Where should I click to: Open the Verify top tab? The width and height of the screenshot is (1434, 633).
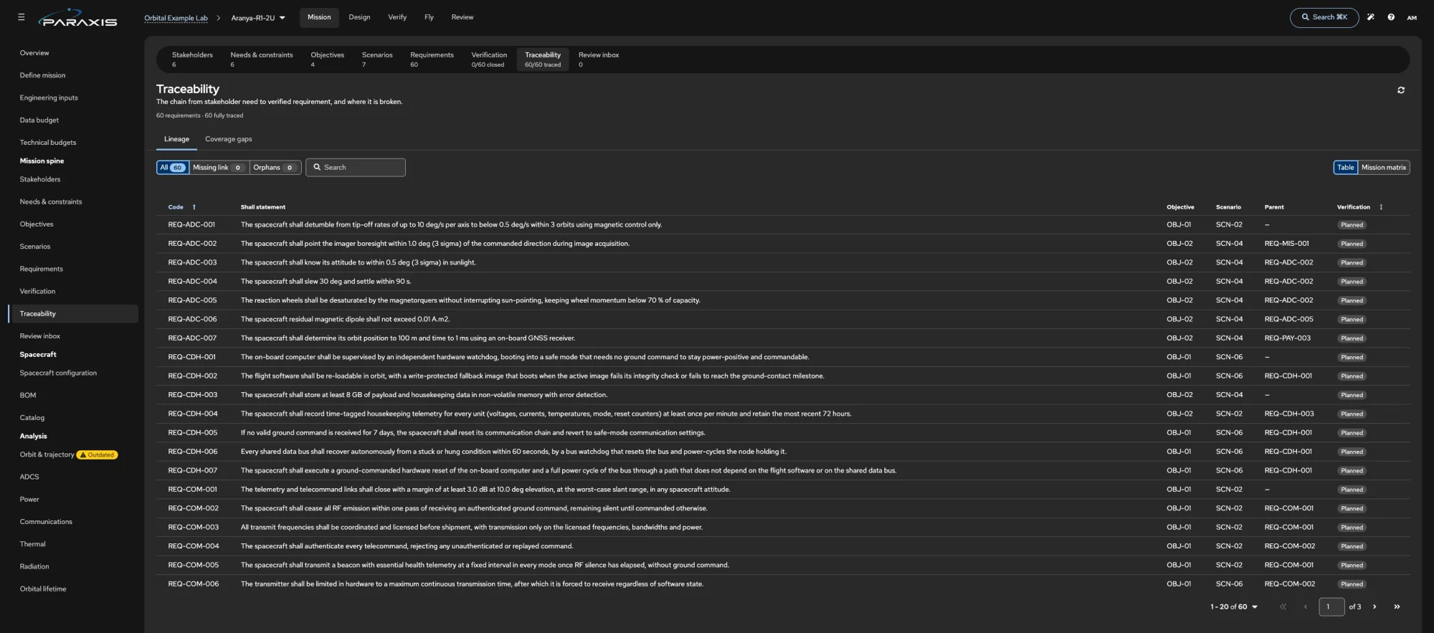click(397, 17)
